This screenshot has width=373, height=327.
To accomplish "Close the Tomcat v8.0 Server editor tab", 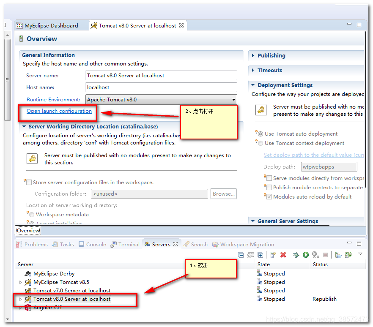I will pyautogui.click(x=181, y=25).
